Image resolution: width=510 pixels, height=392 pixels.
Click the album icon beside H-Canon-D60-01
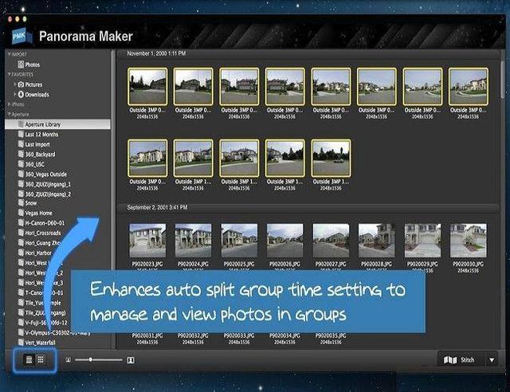click(21, 223)
